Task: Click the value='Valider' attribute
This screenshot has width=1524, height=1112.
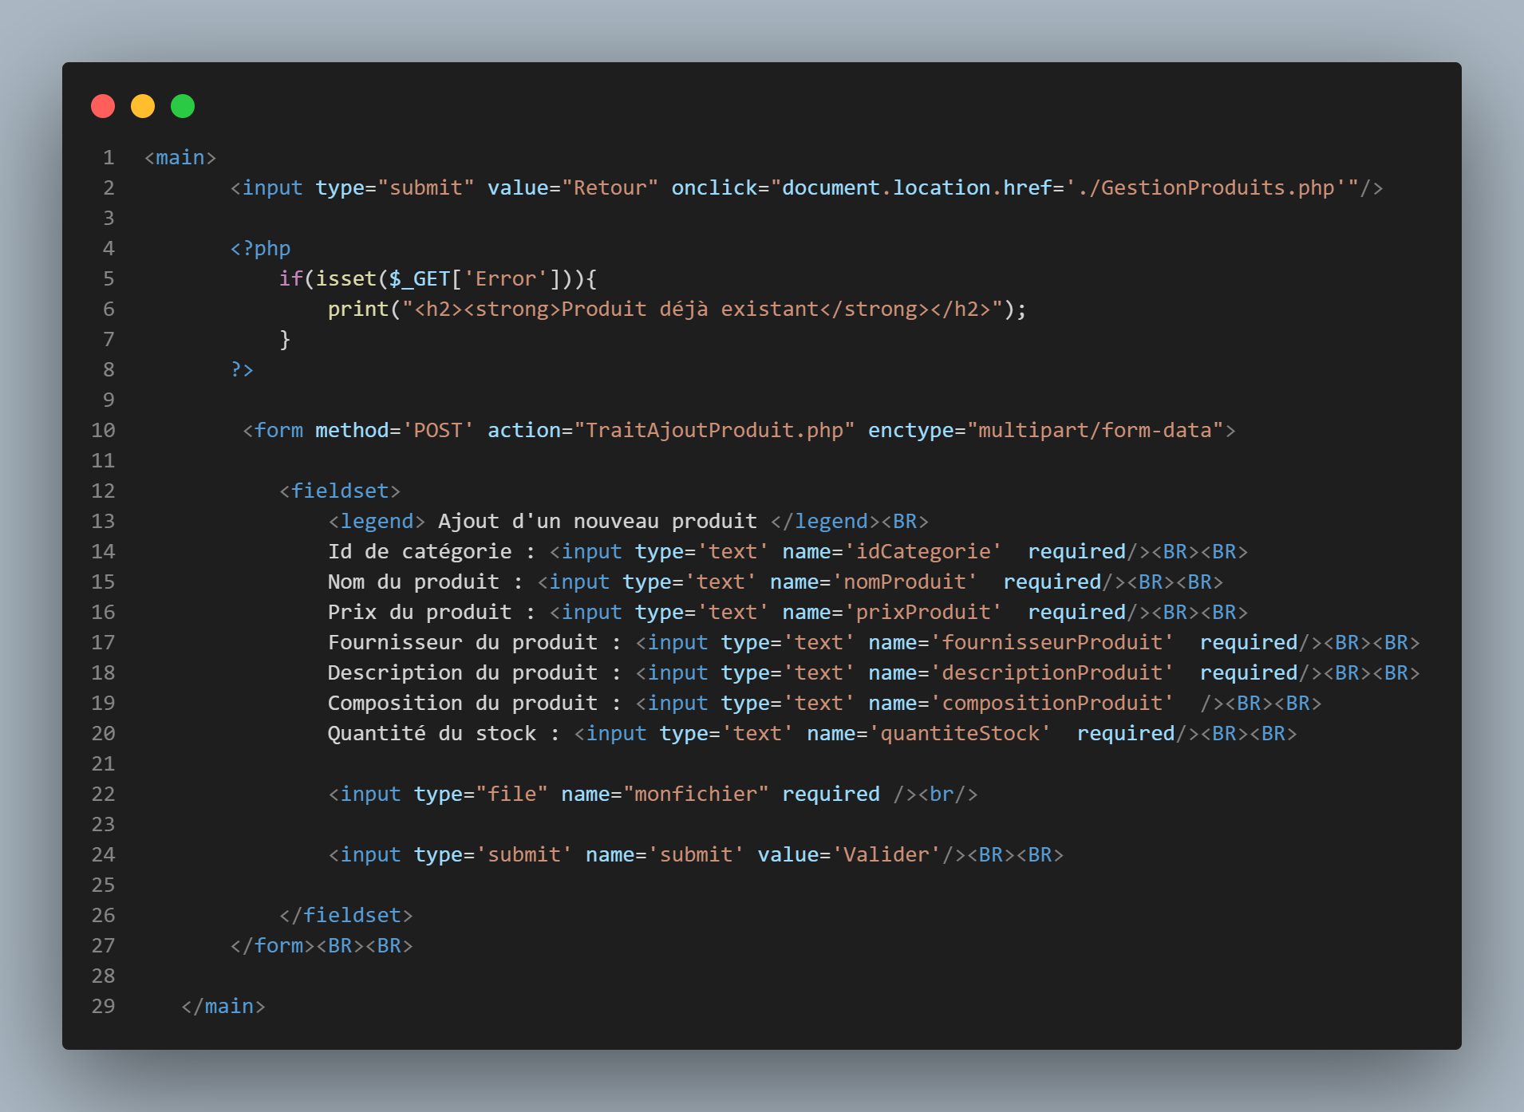Action: click(850, 855)
